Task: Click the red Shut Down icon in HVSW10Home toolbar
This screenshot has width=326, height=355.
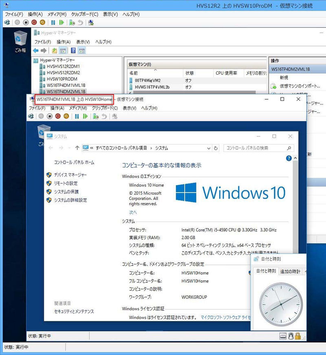Action: pos(58,116)
